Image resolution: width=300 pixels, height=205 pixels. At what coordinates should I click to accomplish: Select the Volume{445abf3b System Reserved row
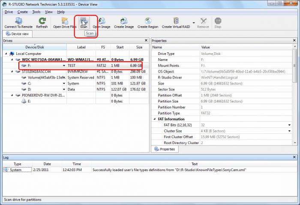[x=76, y=78]
